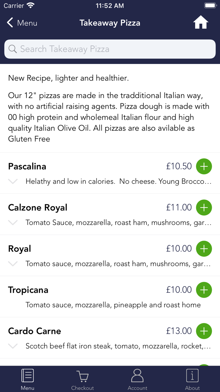Open the Account person icon
Image resolution: width=220 pixels, height=392 pixels.
click(137, 375)
